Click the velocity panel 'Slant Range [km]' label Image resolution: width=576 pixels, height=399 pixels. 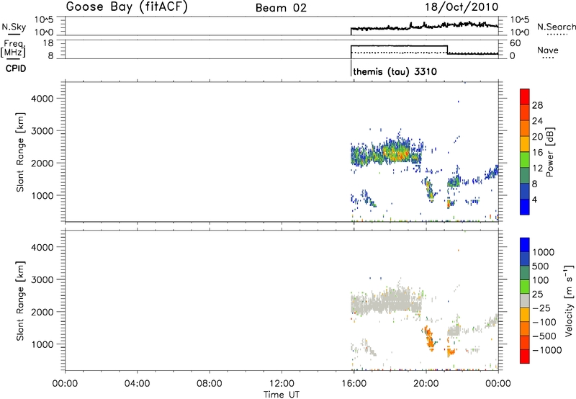20,301
